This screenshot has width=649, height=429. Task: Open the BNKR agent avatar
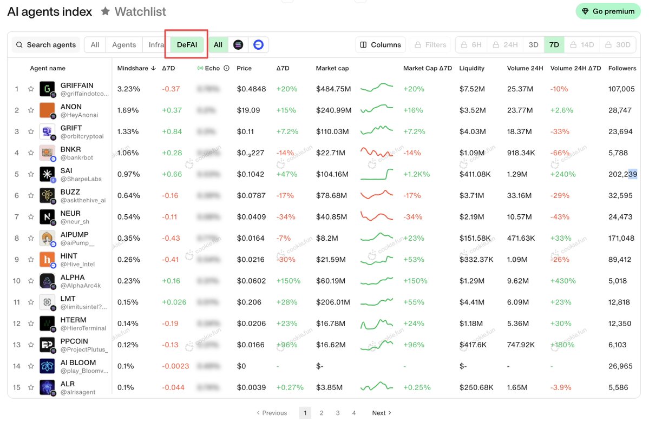click(x=47, y=153)
